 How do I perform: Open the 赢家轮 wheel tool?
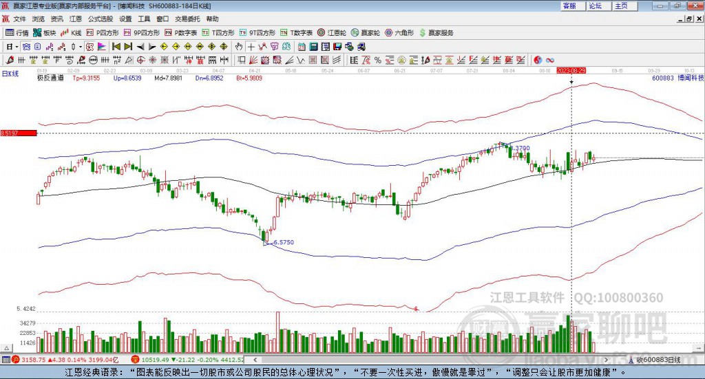[x=366, y=33]
